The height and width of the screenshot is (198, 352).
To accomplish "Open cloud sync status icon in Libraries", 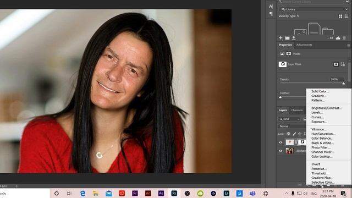I will pyautogui.click(x=338, y=38).
